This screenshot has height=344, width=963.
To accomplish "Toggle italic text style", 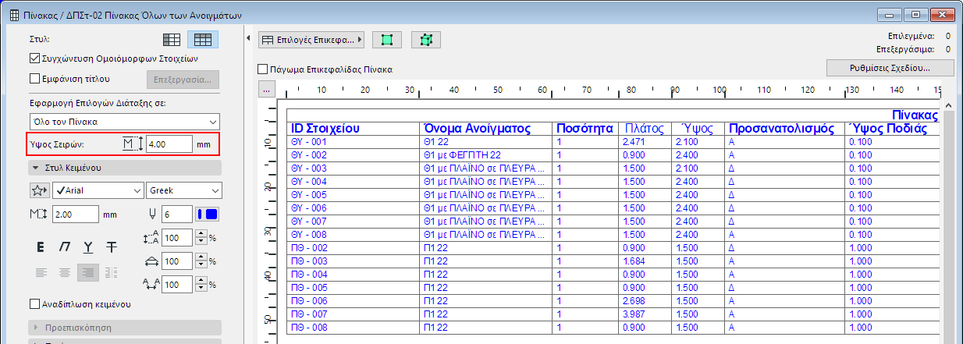I will tap(66, 247).
